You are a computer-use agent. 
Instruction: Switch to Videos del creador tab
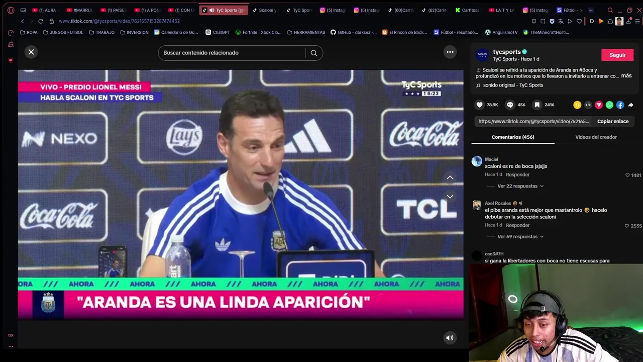[x=596, y=137]
